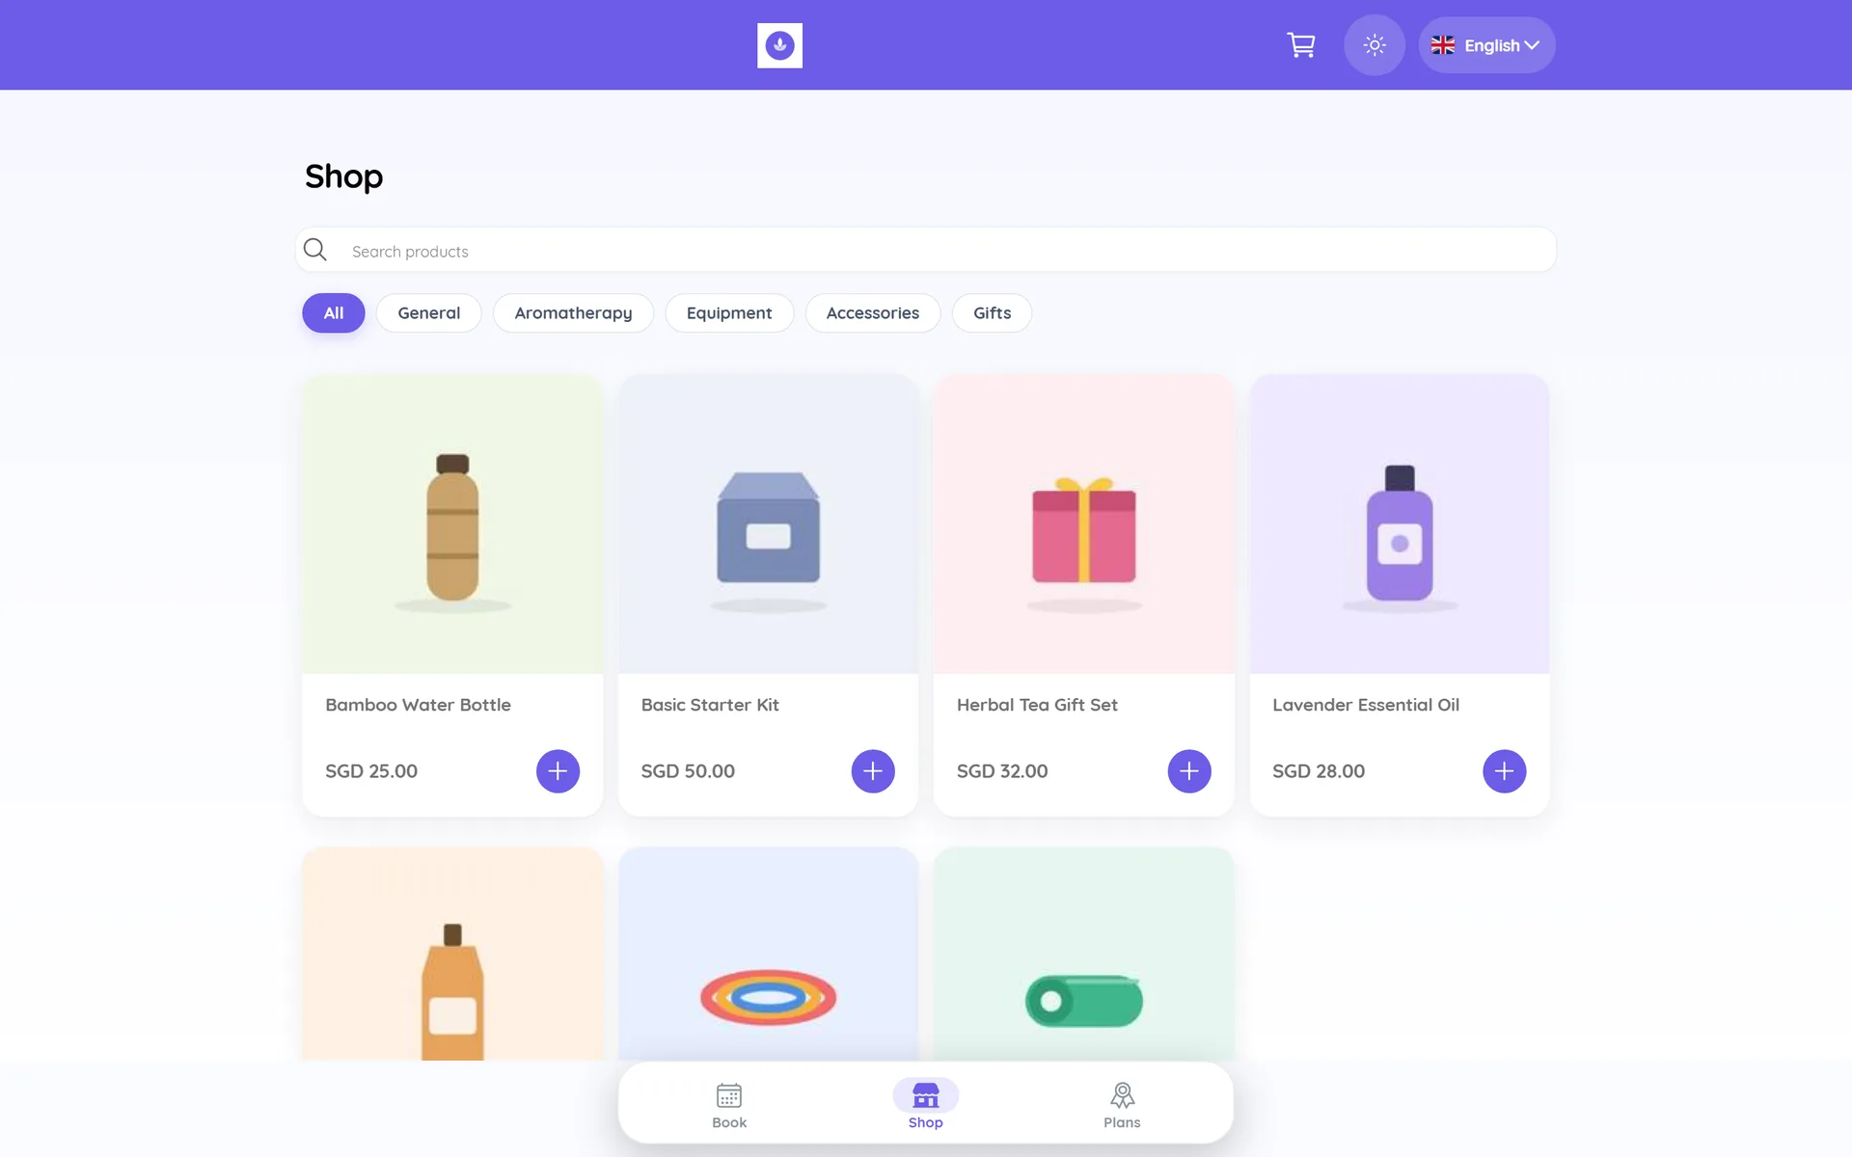Open the English language dropdown
This screenshot has height=1157, width=1852.
[1486, 45]
